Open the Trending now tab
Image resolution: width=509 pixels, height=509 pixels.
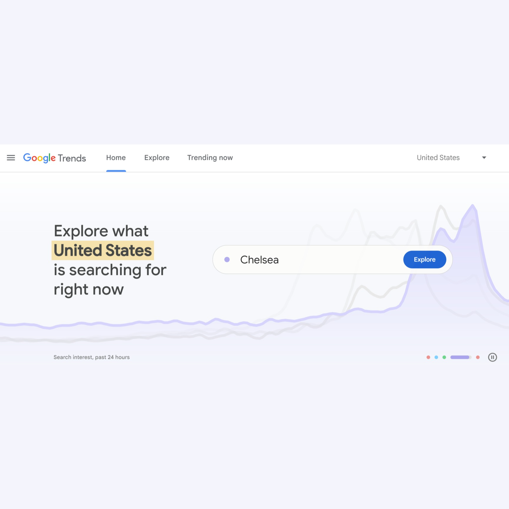click(210, 158)
